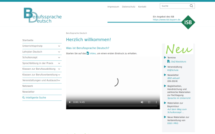Open the DaZ-Basiskurs link
Viewport: 215px width, 134px height.
(x=178, y=62)
